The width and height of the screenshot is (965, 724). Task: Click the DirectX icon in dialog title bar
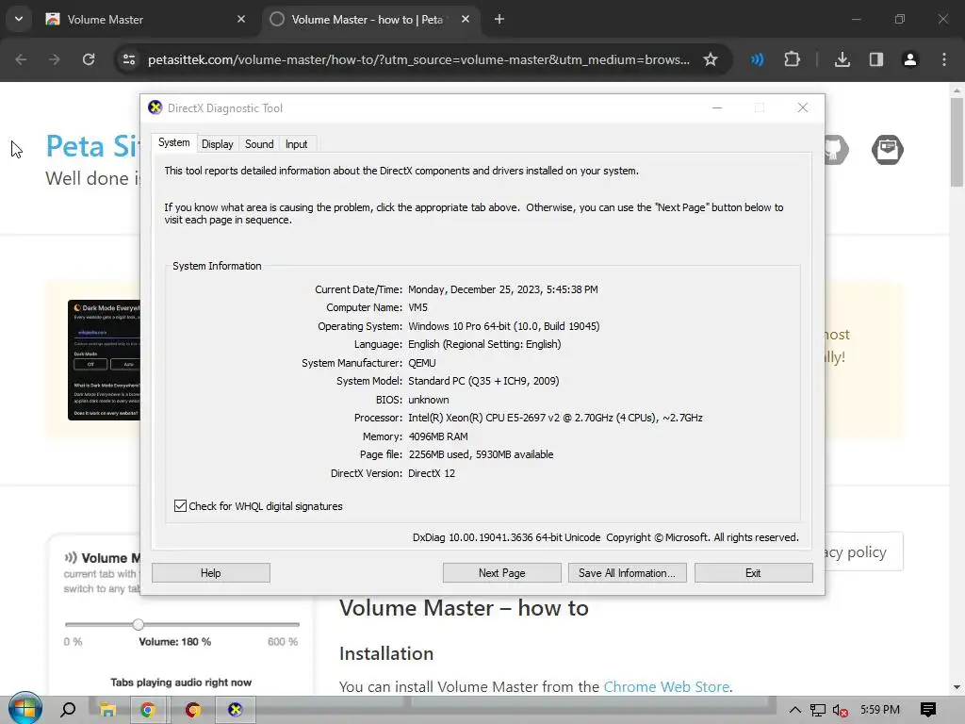(x=155, y=107)
